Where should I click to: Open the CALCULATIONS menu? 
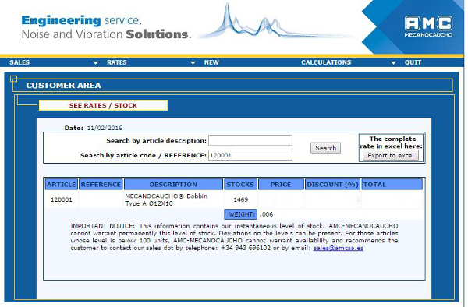point(326,62)
